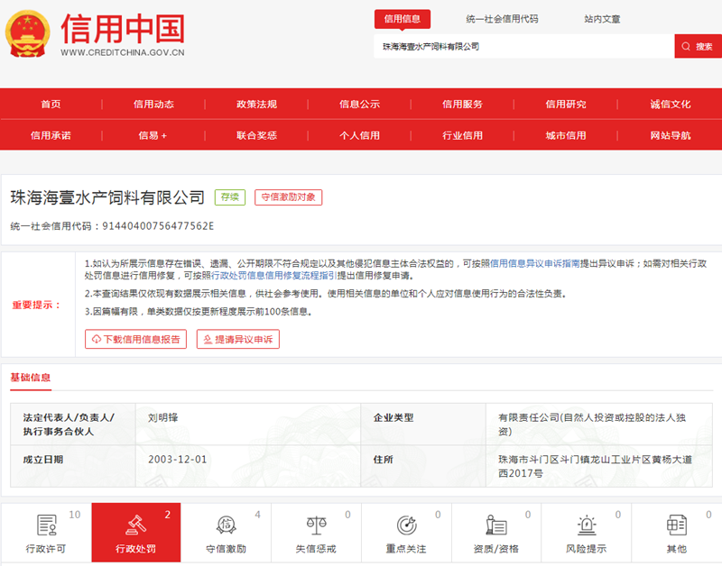Click the 失信惩戒 scales icon
This screenshot has width=722, height=566.
(316, 525)
